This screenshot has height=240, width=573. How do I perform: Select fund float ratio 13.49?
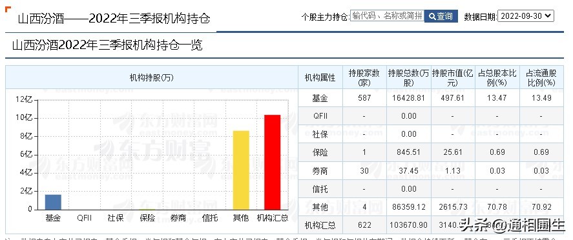tap(541, 98)
